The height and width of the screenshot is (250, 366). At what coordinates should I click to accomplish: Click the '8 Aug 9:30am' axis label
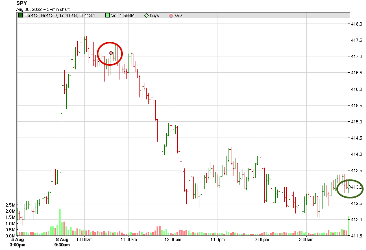click(x=62, y=242)
